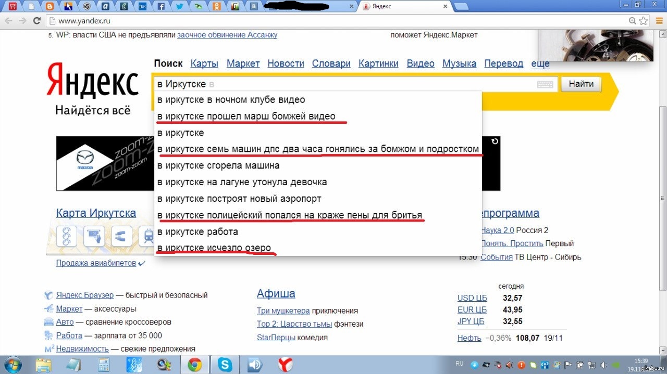Click the traffic jams icon on map widget
Viewport: 667px width, 374px height.
click(x=67, y=237)
